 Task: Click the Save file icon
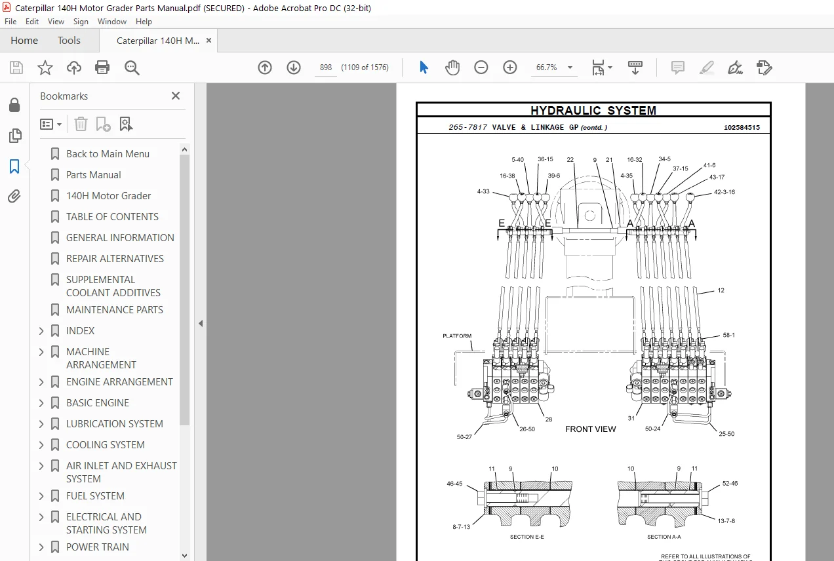(x=16, y=68)
